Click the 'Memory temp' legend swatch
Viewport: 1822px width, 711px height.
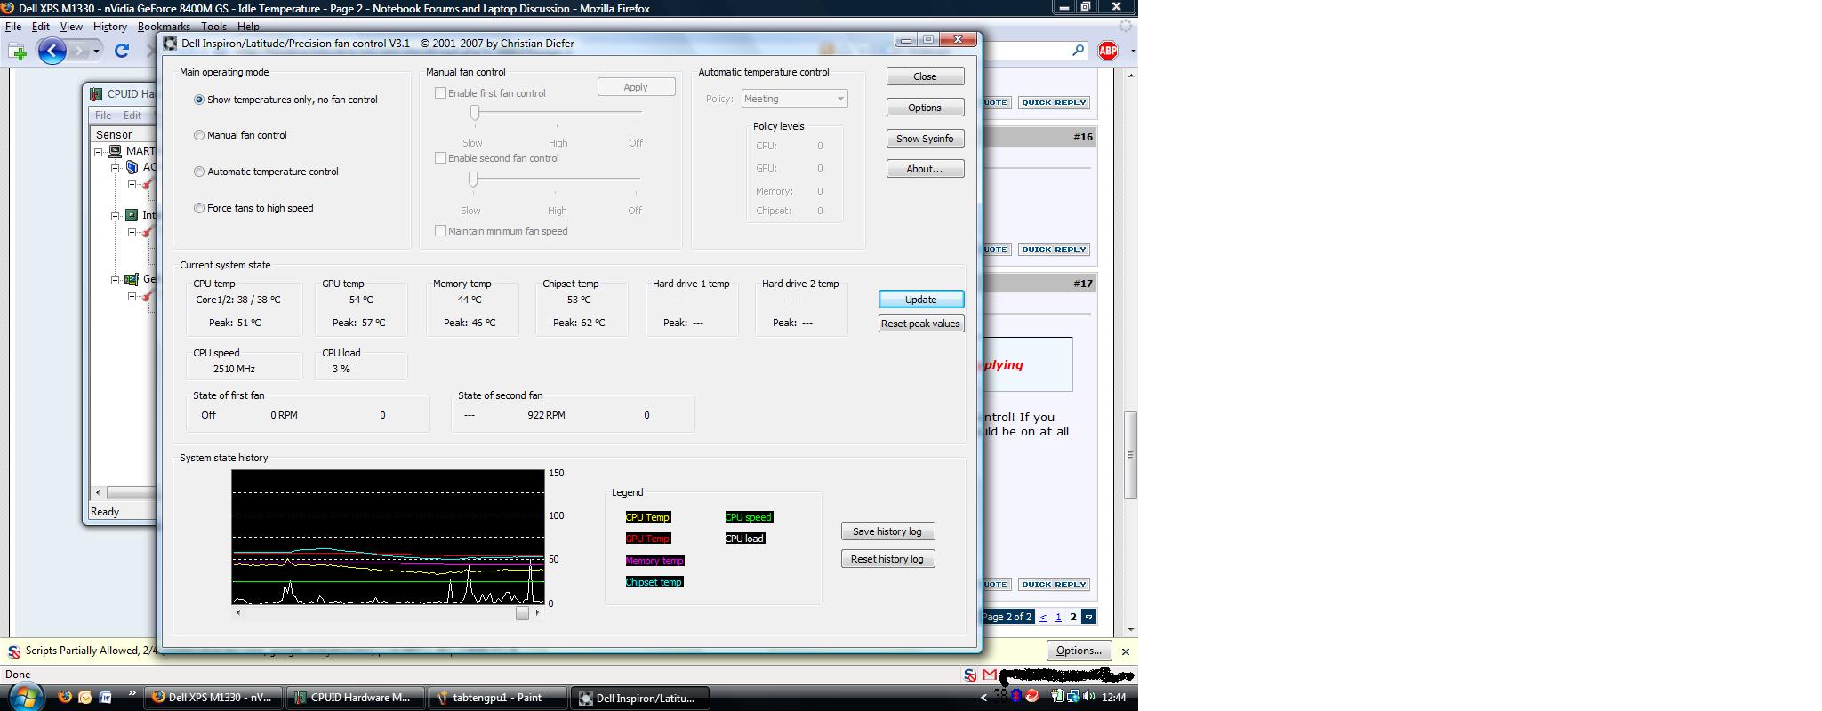tap(654, 561)
